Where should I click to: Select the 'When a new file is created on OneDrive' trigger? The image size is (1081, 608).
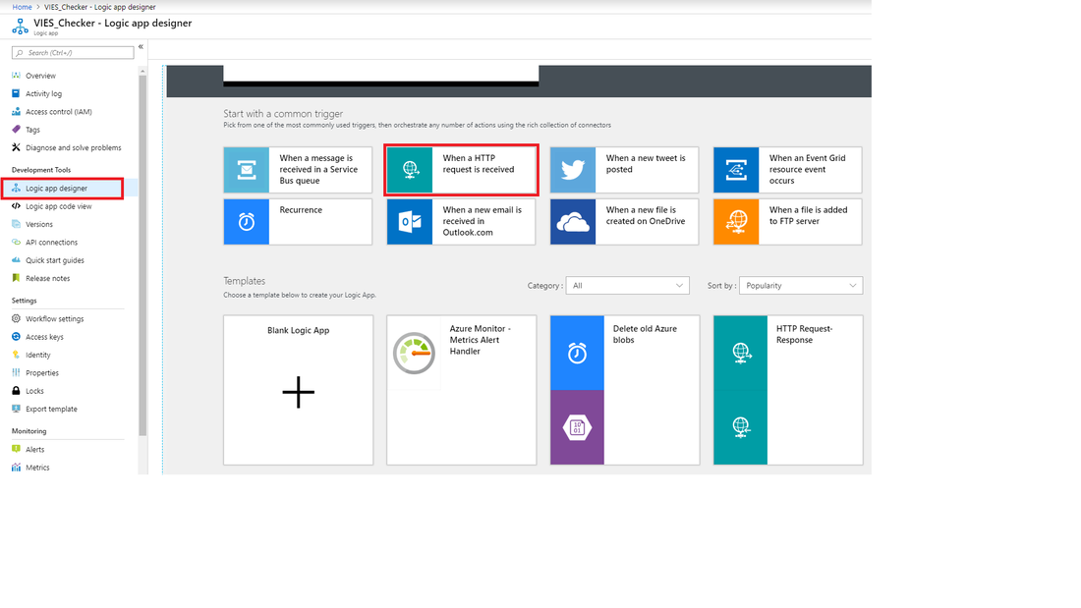(623, 221)
